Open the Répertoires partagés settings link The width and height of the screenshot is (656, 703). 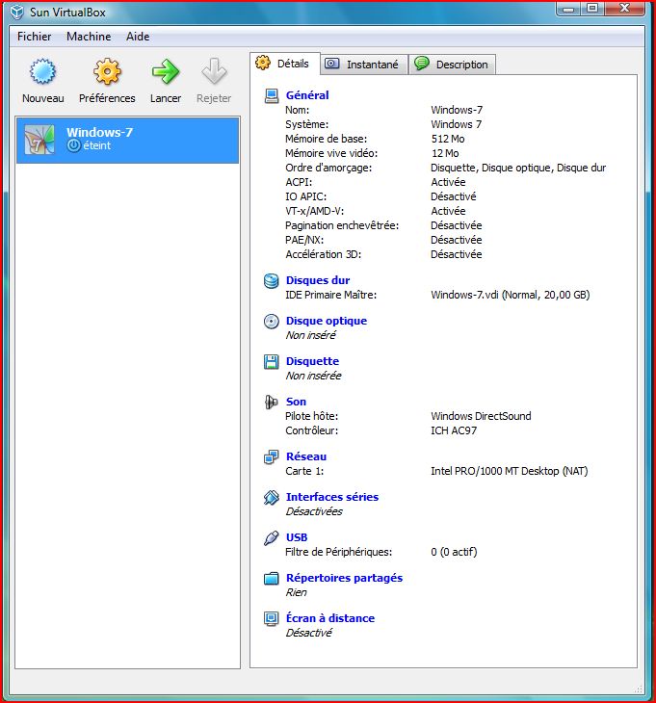pos(344,579)
